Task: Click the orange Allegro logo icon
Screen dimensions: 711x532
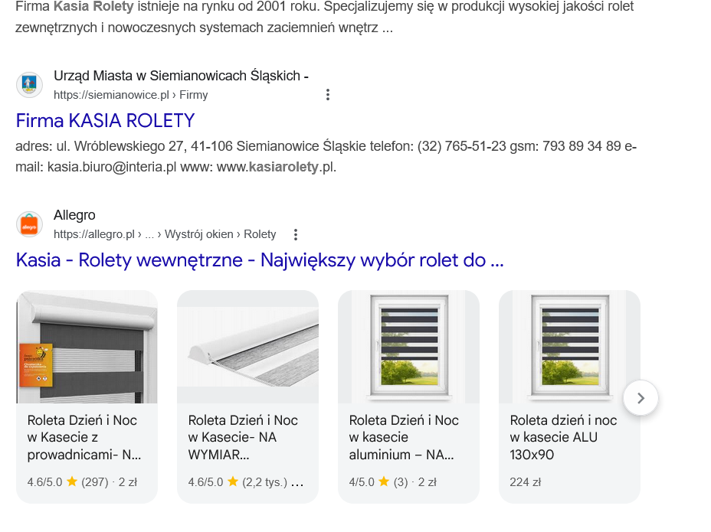Action: coord(29,224)
